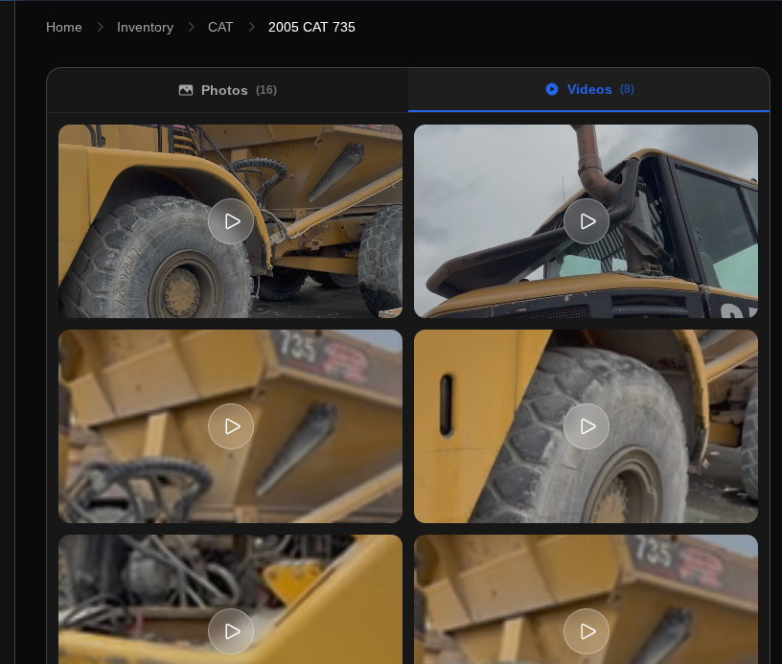Play the engine hoses video
This screenshot has width=782, height=664.
231,631
